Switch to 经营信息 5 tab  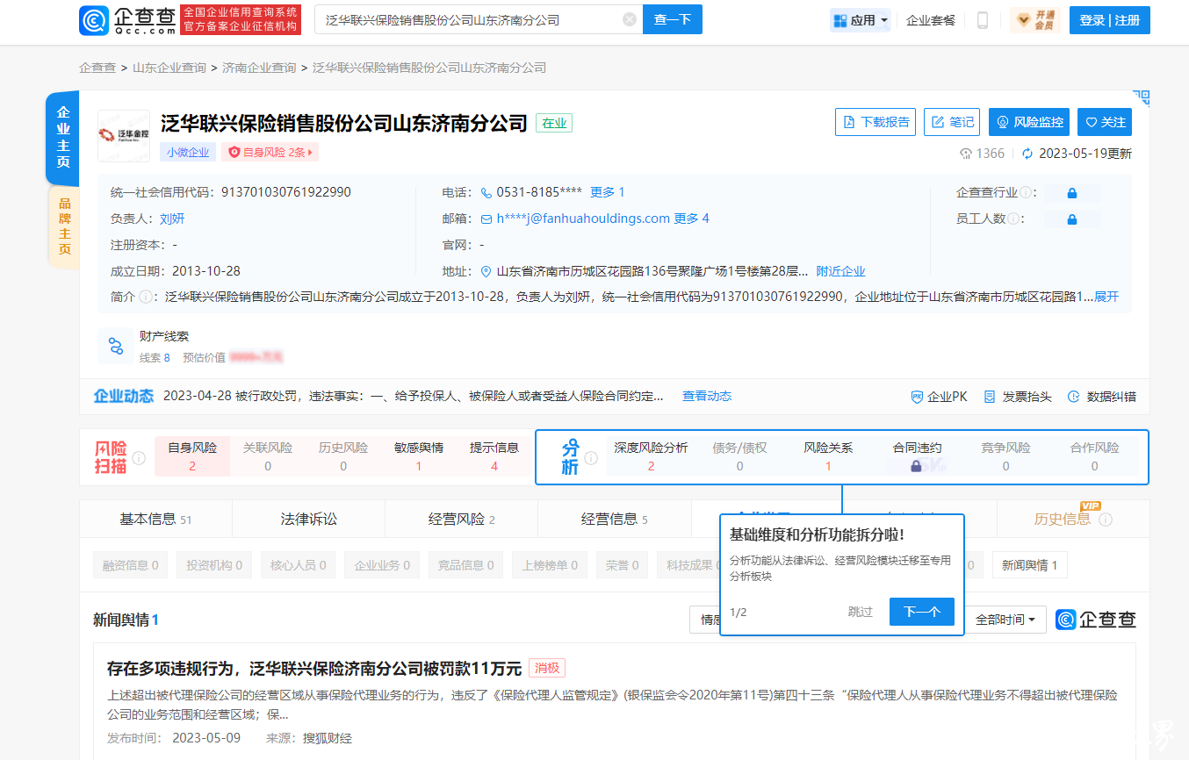coord(614,519)
